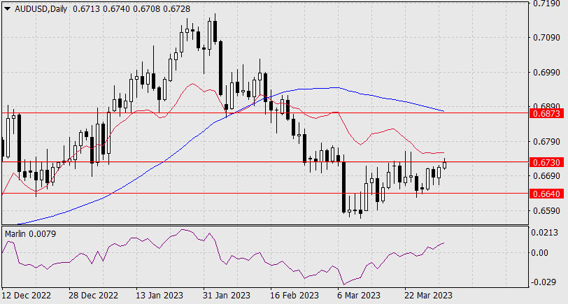This screenshot has height=304, width=568.
Task: Open the chart menu triangle beside AUDUSD,Daily
Action: (6, 9)
